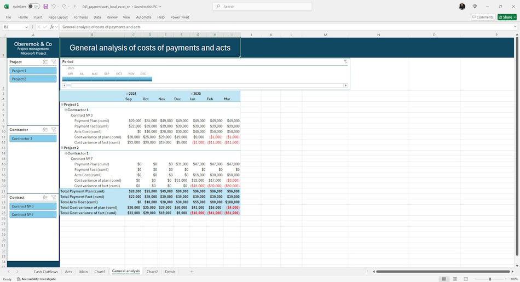Collapse the 2024 year group
This screenshot has width=520, height=282.
[127, 94]
